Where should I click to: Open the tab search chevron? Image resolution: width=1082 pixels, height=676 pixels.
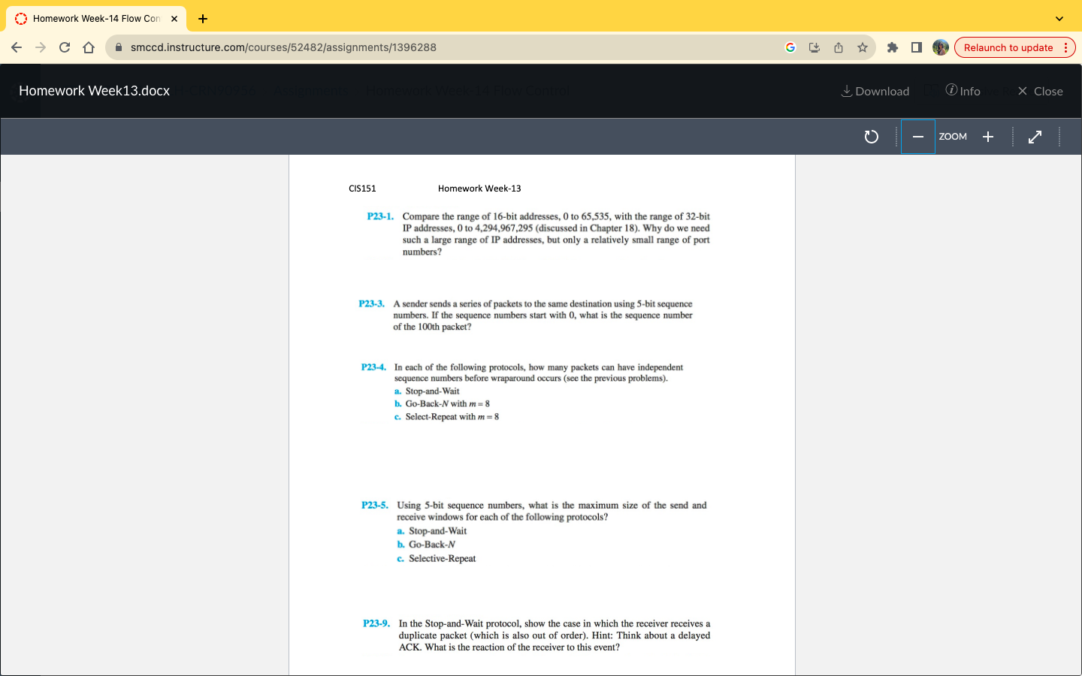pyautogui.click(x=1059, y=18)
